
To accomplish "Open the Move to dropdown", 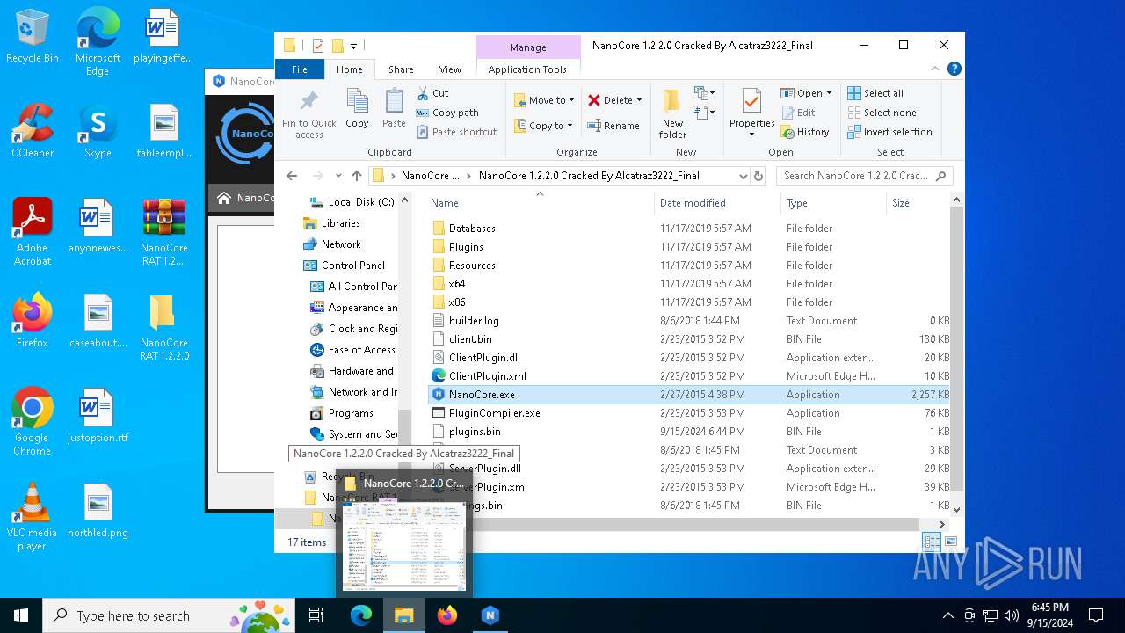I will 544,100.
